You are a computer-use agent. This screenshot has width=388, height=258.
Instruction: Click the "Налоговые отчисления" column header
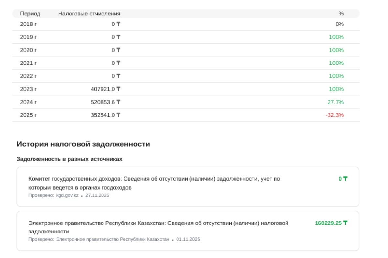tap(89, 14)
